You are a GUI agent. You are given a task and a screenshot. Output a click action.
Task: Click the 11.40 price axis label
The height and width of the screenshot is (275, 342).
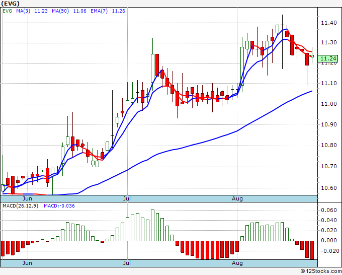(x=328, y=23)
